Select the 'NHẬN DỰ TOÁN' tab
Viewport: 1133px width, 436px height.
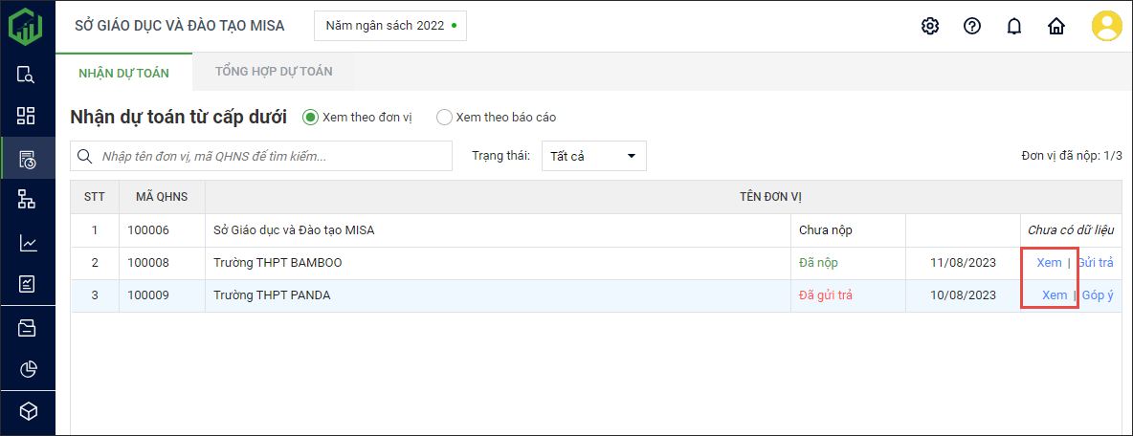tap(123, 72)
